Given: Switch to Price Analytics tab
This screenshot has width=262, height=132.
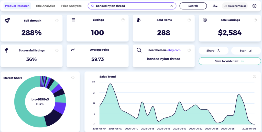Looking at the screenshot, I should pos(71,6).
